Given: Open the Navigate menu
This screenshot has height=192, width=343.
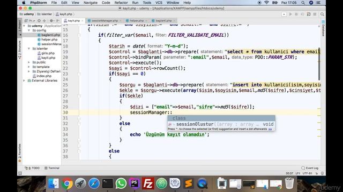Looking at the screenshot, I should (x=91, y=3).
